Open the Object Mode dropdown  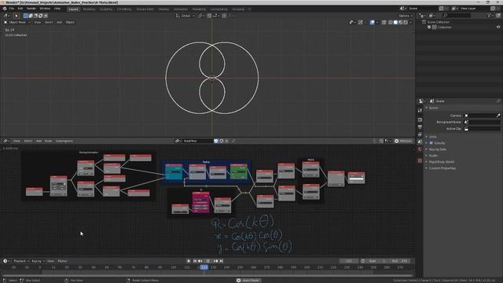point(17,23)
